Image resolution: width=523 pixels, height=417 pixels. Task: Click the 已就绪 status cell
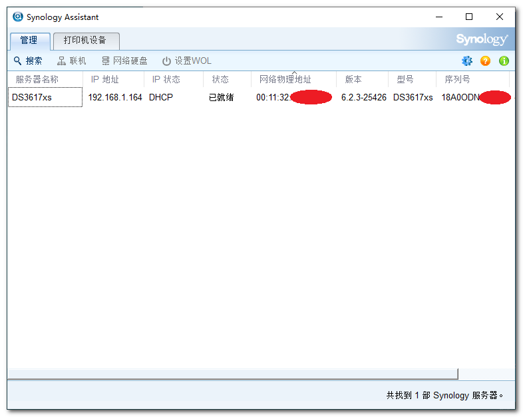pyautogui.click(x=222, y=97)
